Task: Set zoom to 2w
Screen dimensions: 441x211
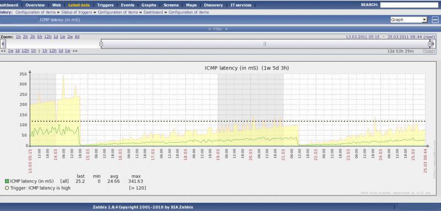Action: (70, 37)
